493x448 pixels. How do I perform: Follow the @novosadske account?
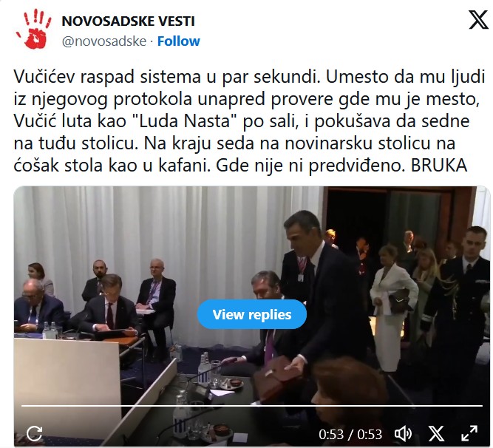click(178, 41)
